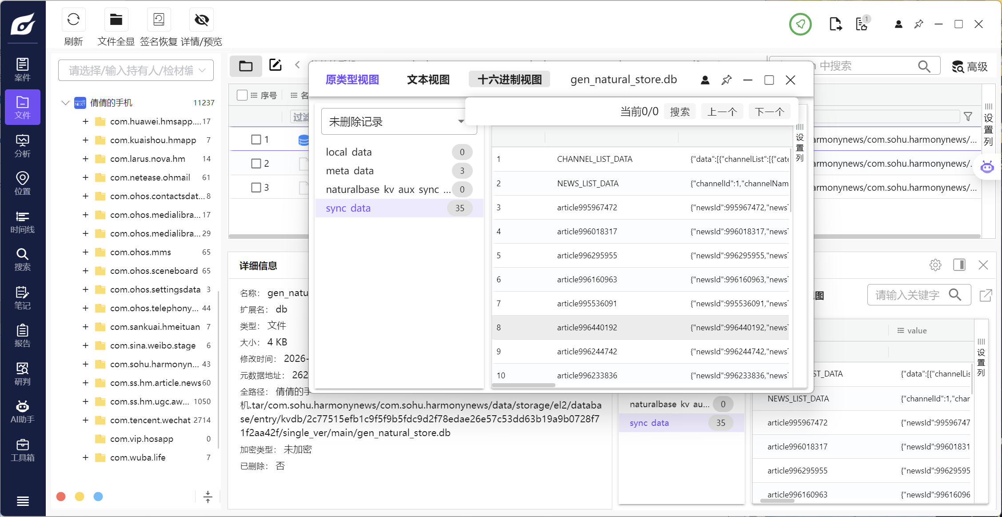Click the green shield status icon
Screen dimensions: 1002x517
pos(800,24)
